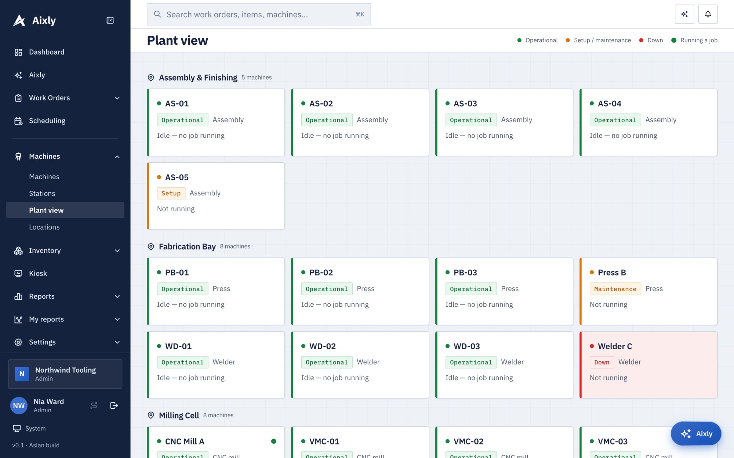Click the Scheduling calendar icon
Viewport: 734px width, 458px height.
point(18,121)
